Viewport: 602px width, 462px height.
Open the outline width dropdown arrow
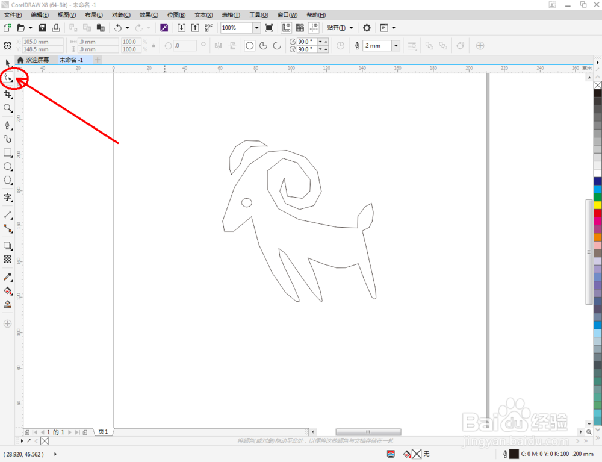[396, 46]
